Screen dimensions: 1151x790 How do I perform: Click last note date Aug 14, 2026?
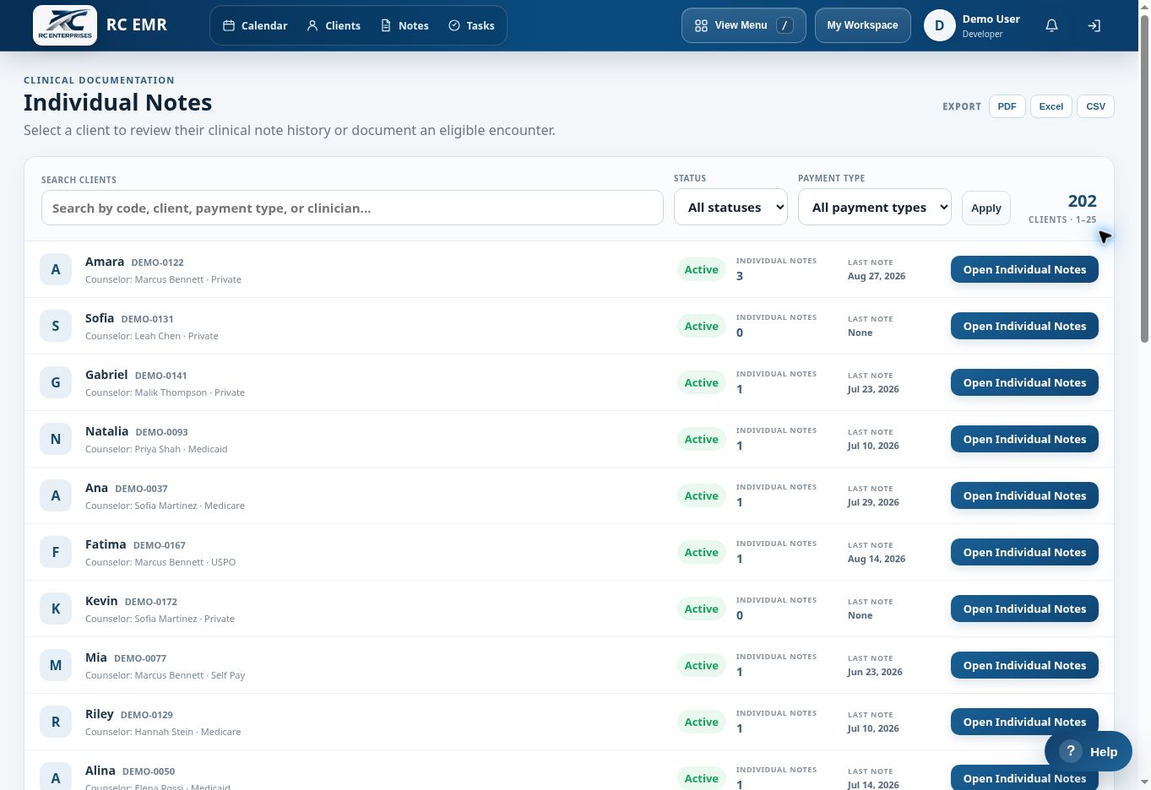[877, 559]
